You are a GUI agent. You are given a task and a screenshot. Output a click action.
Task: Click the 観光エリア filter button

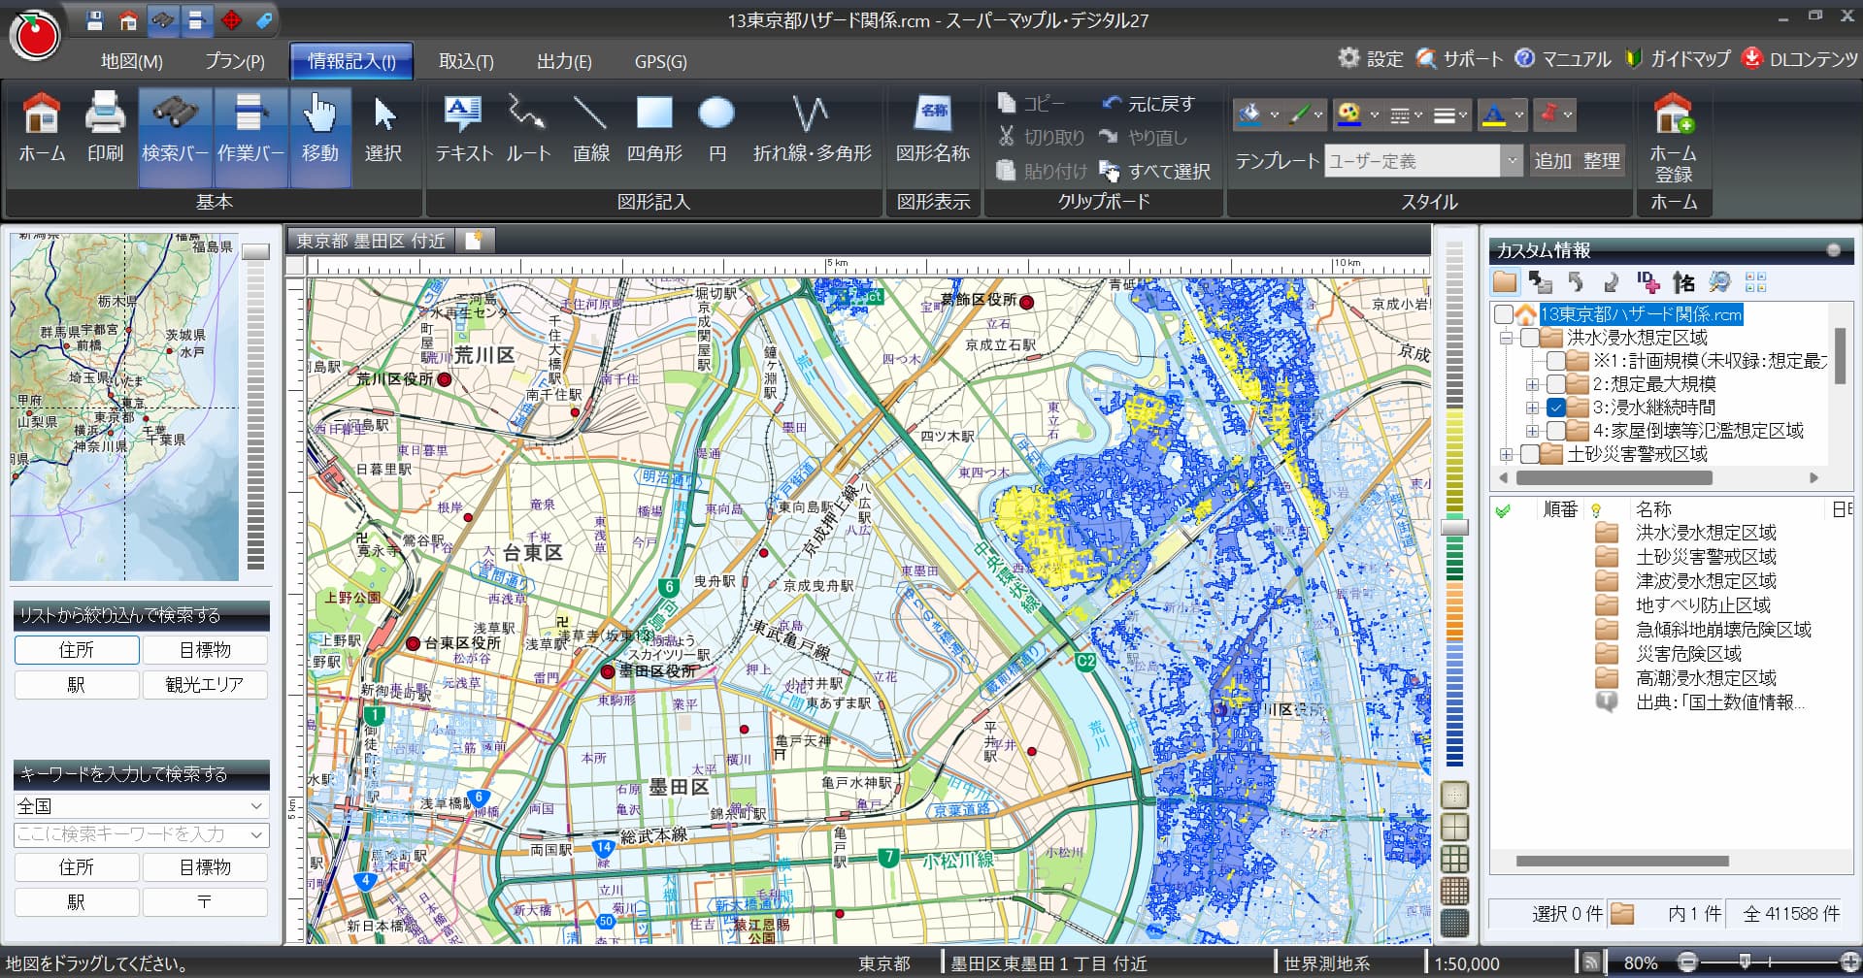[205, 684]
